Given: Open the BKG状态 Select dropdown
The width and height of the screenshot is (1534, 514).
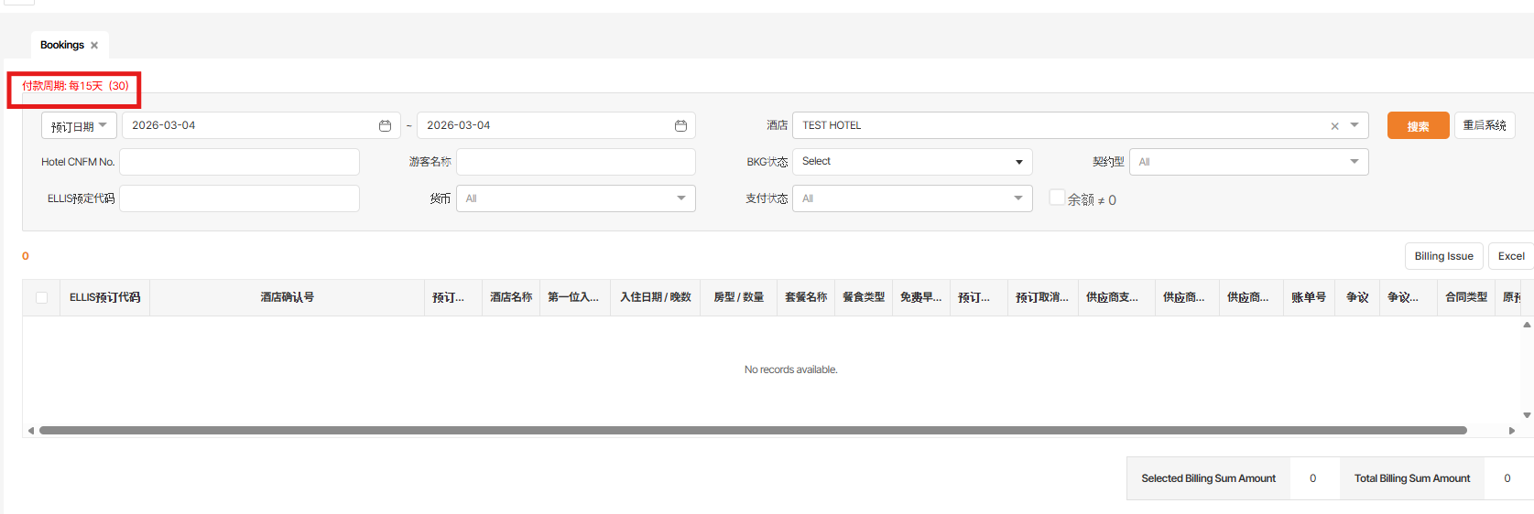Looking at the screenshot, I should 911,162.
